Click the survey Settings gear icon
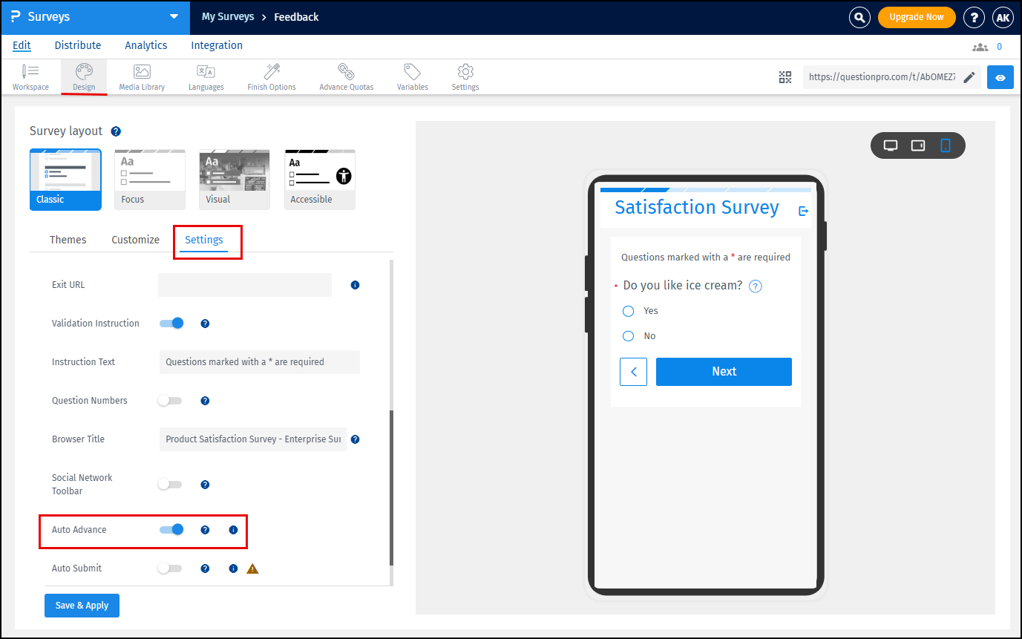The height and width of the screenshot is (639, 1022). tap(465, 76)
